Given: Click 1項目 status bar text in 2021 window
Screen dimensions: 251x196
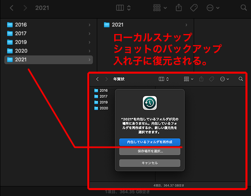Looking at the screenshot, I should [127, 192].
